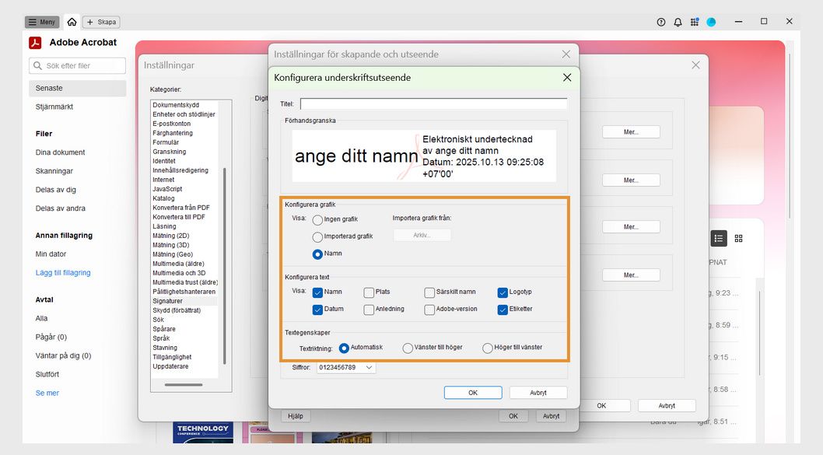Select the Ingen grafik option
The width and height of the screenshot is (823, 455).
(318, 220)
